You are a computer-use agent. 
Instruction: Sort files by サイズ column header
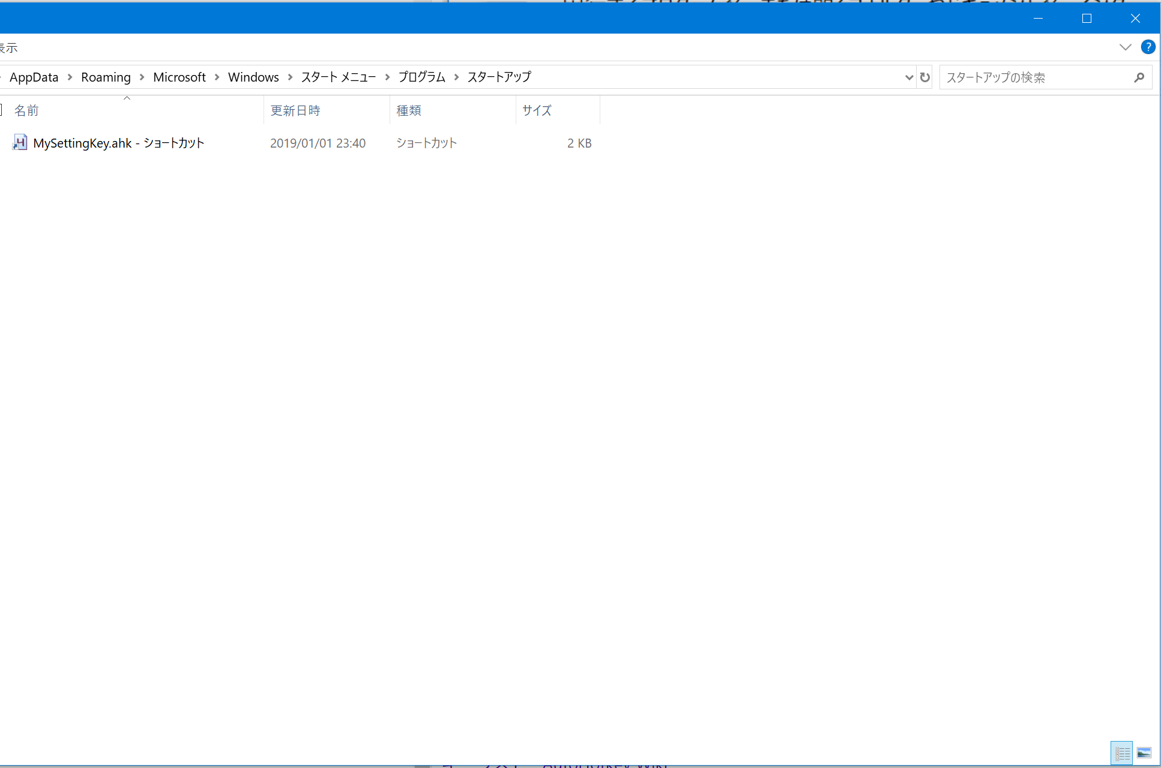tap(537, 110)
